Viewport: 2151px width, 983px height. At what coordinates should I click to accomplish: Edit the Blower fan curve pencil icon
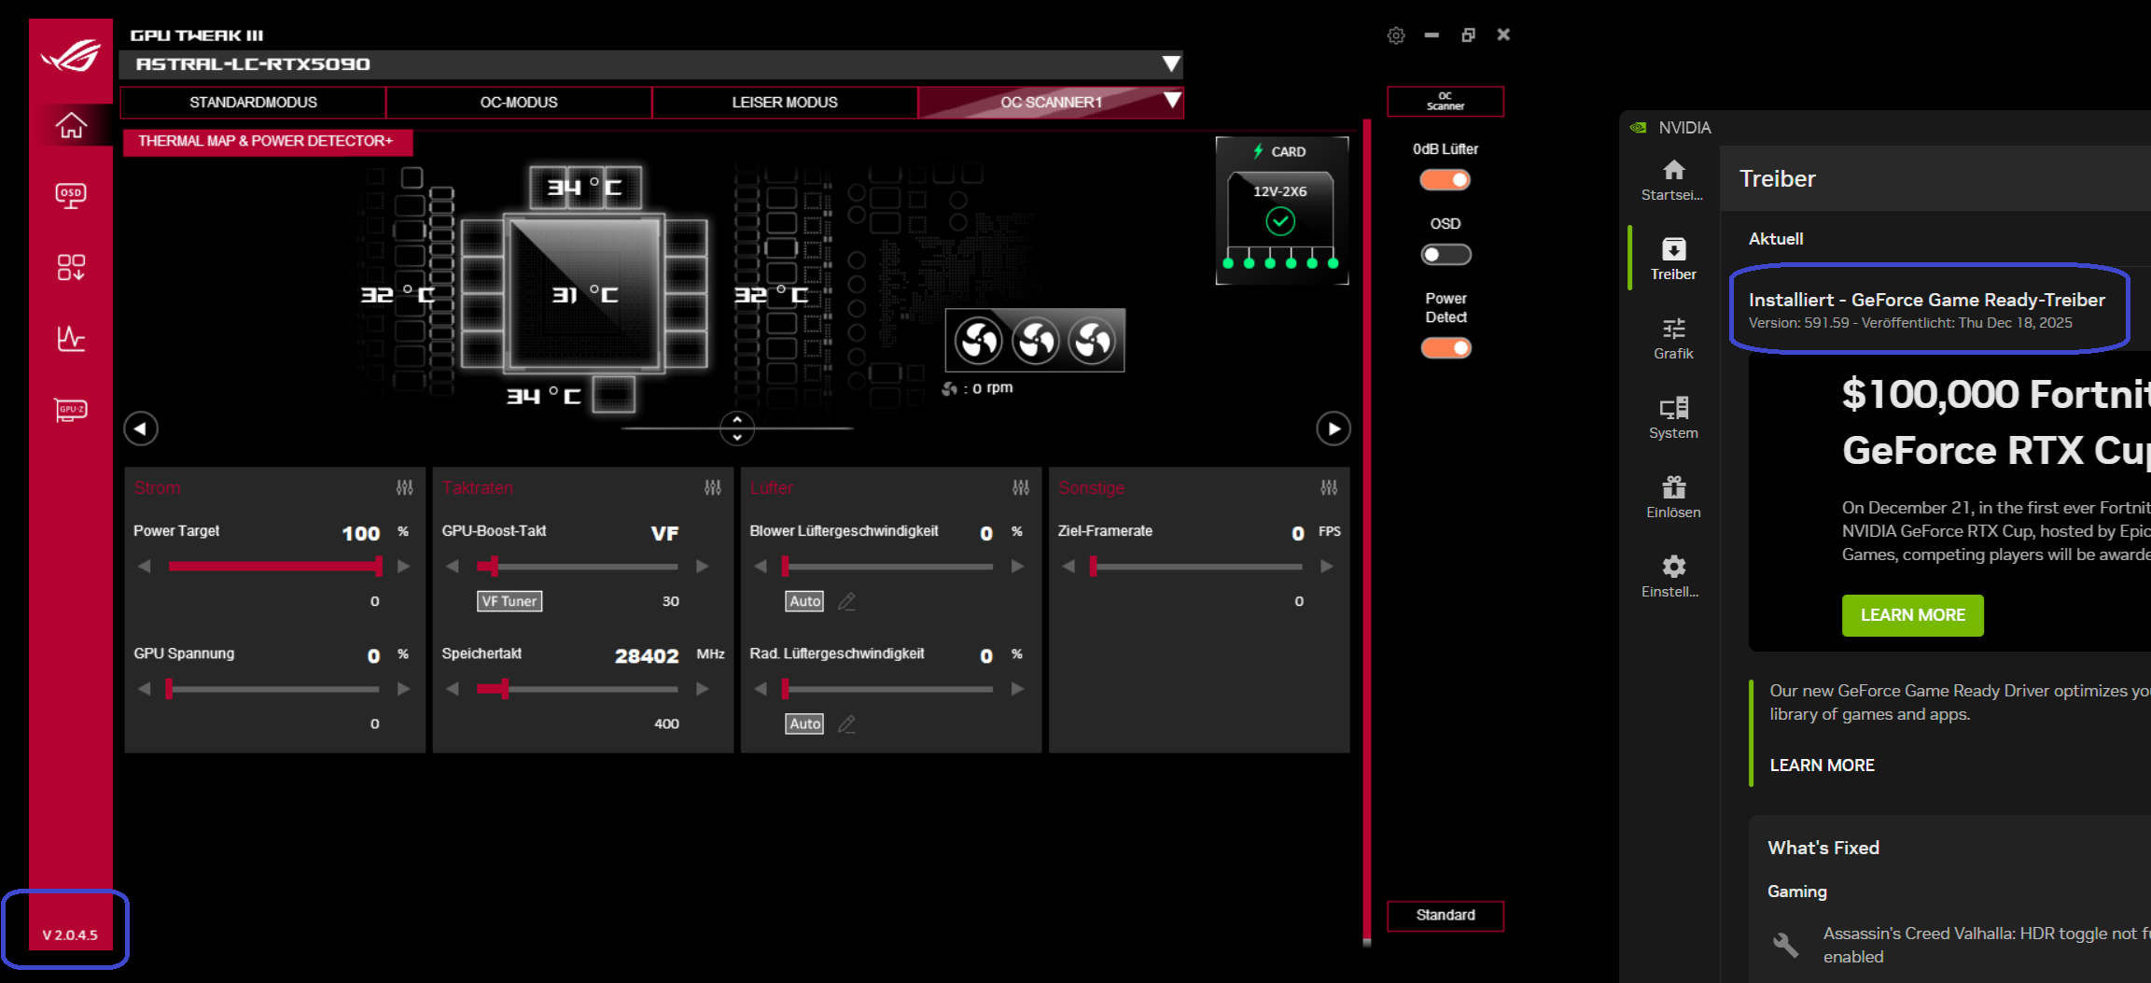click(x=846, y=601)
